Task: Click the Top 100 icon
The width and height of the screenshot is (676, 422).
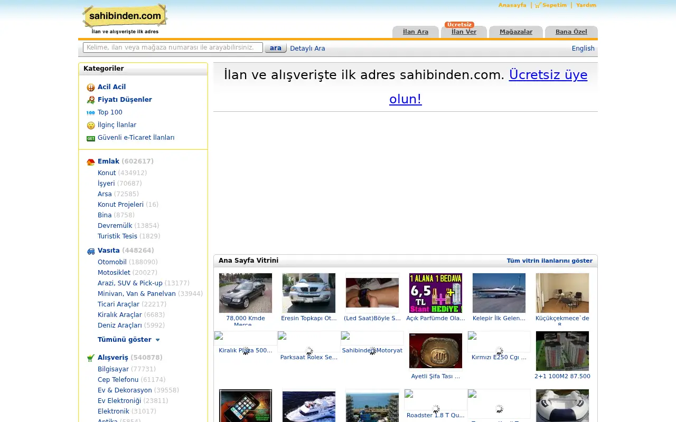Action: [91, 113]
